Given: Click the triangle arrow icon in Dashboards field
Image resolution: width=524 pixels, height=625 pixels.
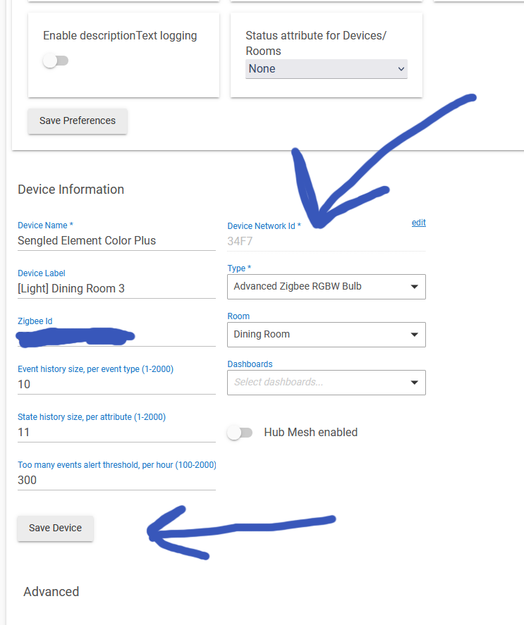Looking at the screenshot, I should (x=413, y=383).
